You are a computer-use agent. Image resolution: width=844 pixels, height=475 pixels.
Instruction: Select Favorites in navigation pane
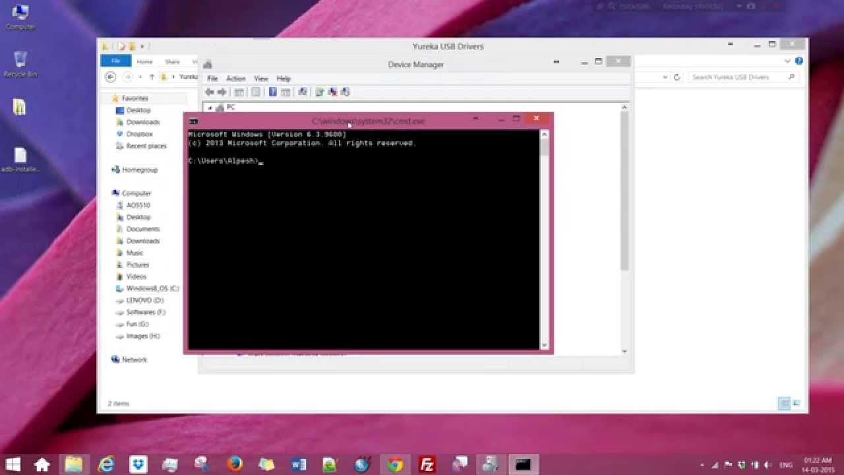tap(135, 98)
